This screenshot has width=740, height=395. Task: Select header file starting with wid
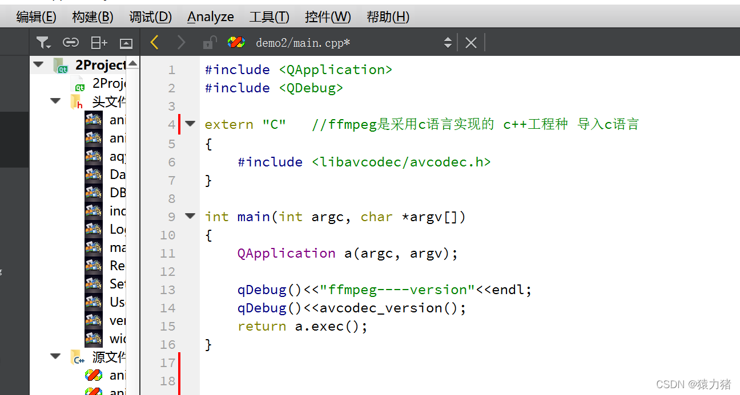point(118,339)
